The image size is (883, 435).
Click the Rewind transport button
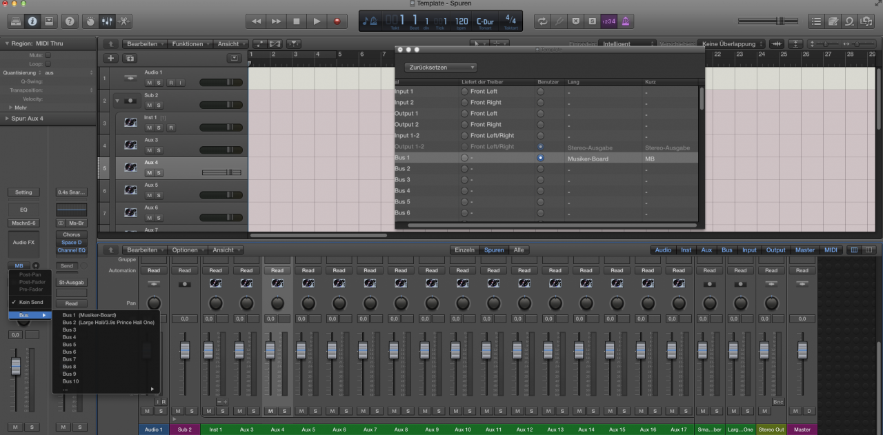tap(256, 21)
